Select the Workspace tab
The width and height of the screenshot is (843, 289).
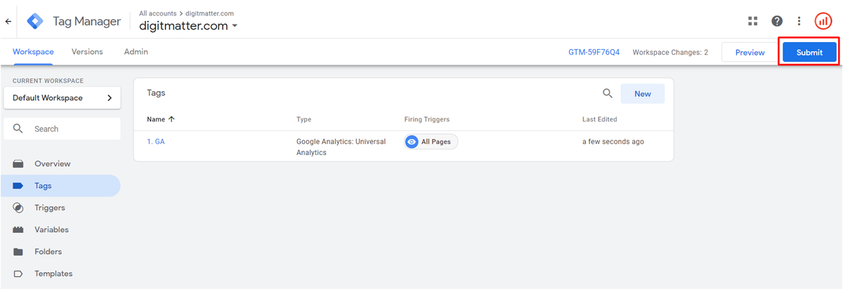[x=33, y=52]
